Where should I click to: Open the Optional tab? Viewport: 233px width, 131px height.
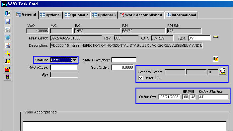[x=50, y=15]
